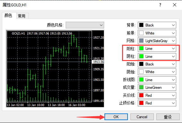Switch to the 常用 tab
This screenshot has height=123, width=182.
tap(22, 16)
